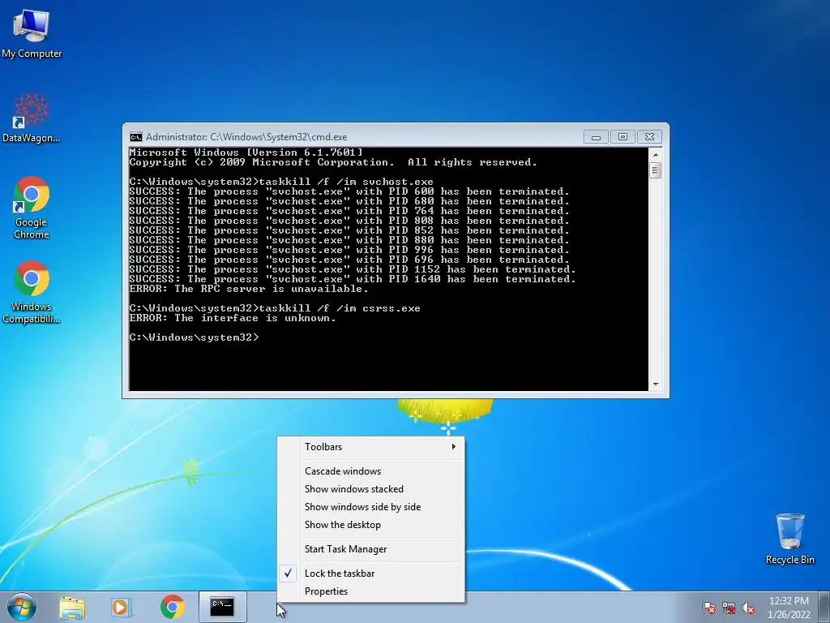Click the cmd vertical scrollbar thumb
The image size is (830, 623).
point(655,170)
